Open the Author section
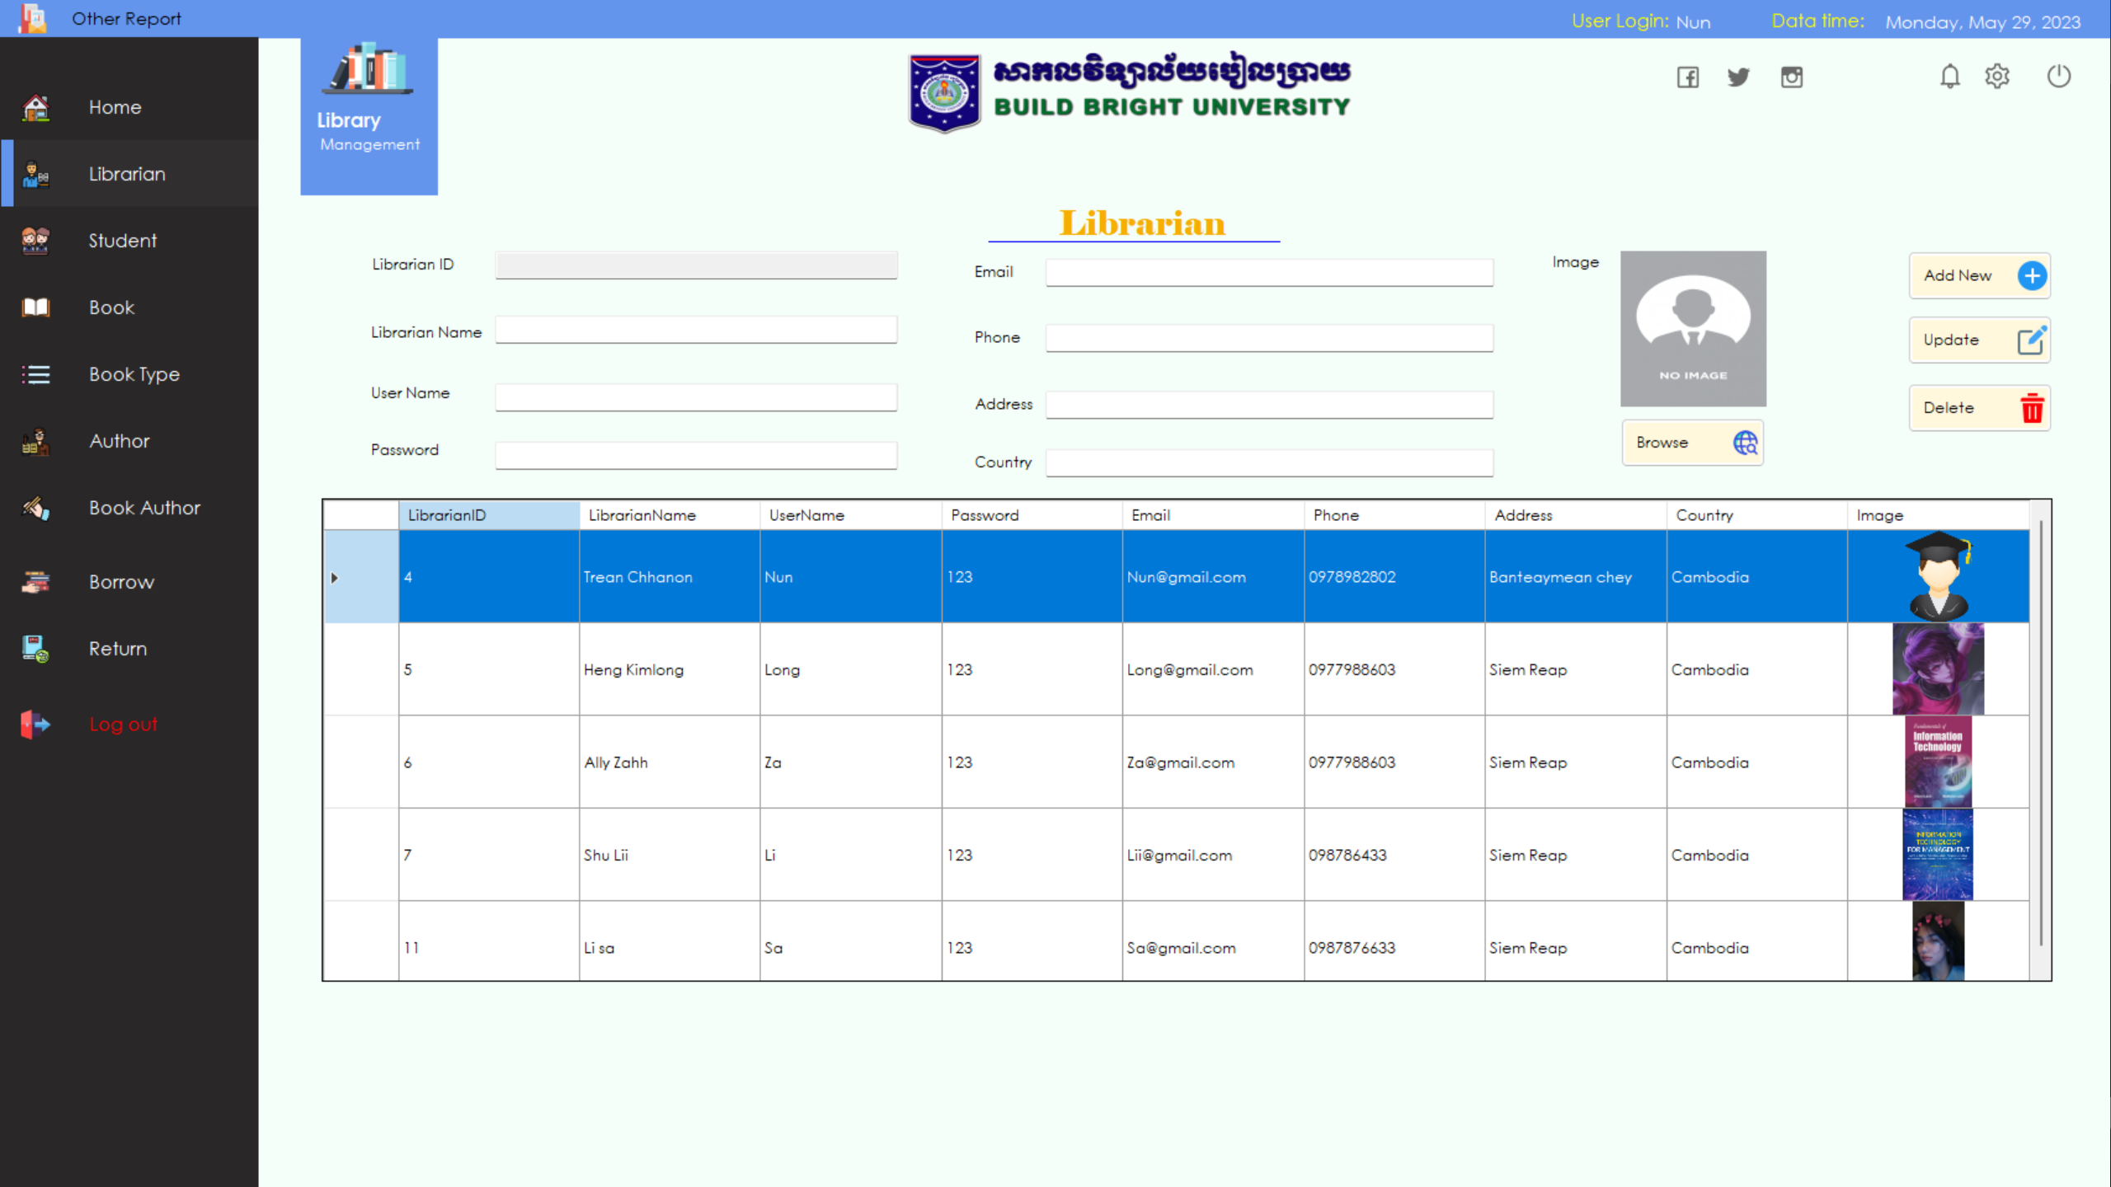This screenshot has width=2111, height=1187. coord(119,441)
